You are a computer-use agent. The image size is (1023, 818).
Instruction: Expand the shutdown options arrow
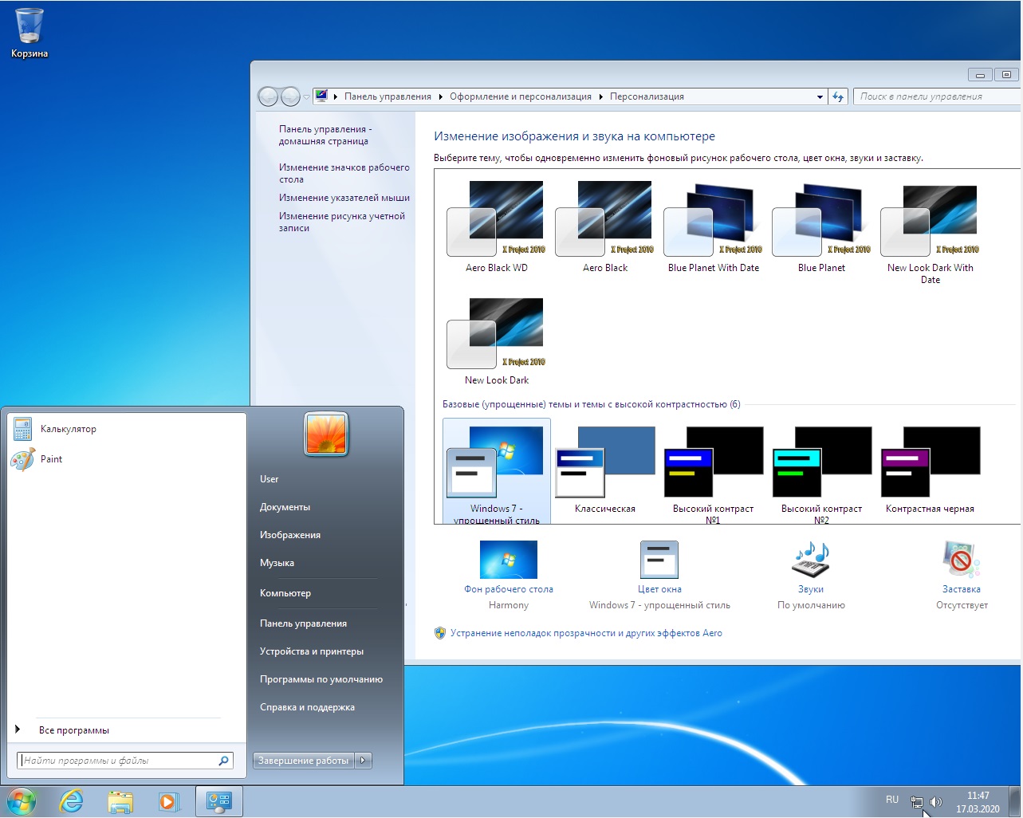coord(364,761)
